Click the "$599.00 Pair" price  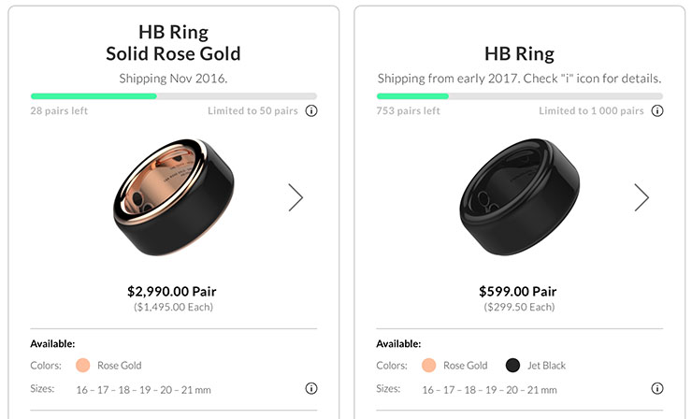click(519, 291)
